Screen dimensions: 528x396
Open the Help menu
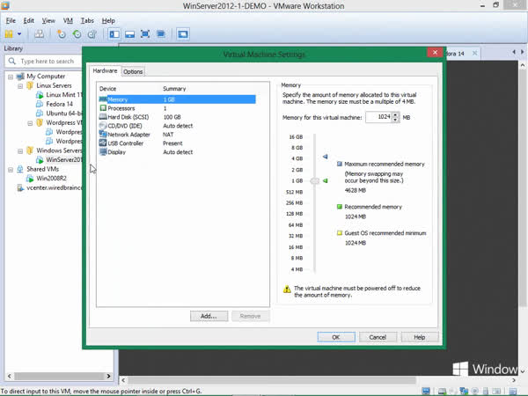(108, 20)
